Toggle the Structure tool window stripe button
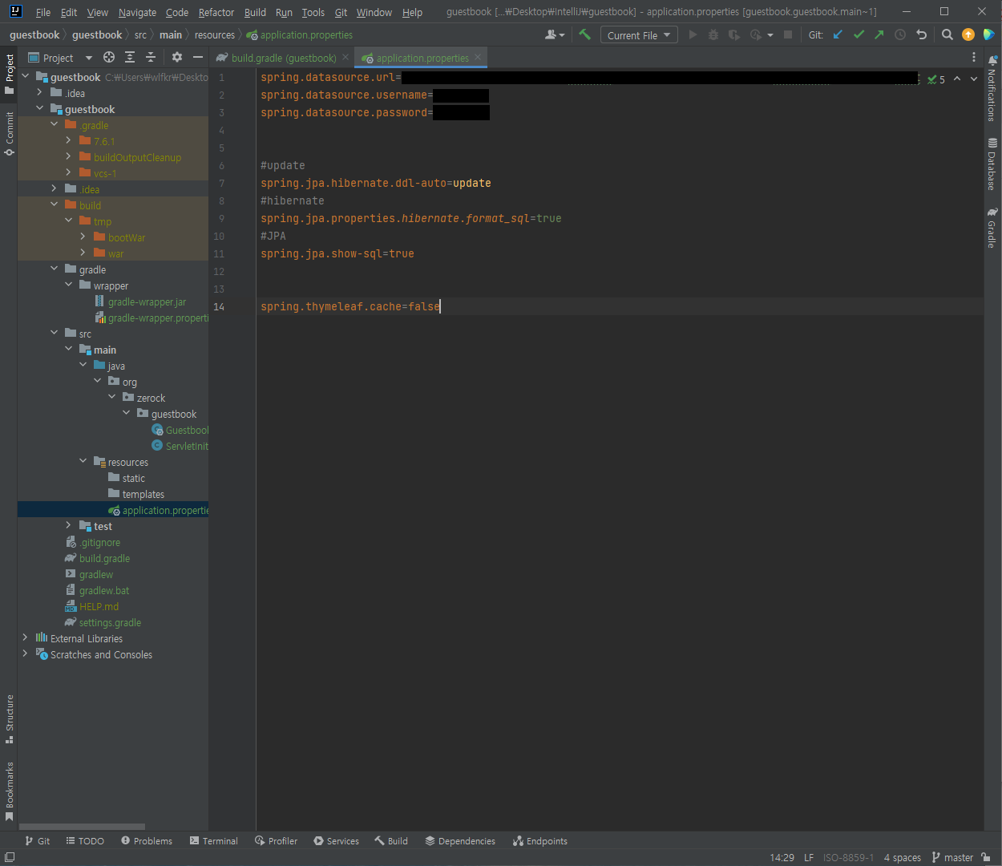 (x=9, y=718)
